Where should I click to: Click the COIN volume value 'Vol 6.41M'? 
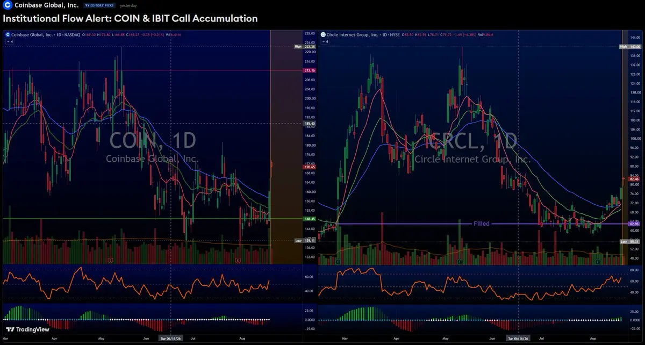click(173, 34)
